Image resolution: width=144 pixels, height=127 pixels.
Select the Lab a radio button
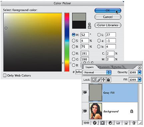(99, 41)
